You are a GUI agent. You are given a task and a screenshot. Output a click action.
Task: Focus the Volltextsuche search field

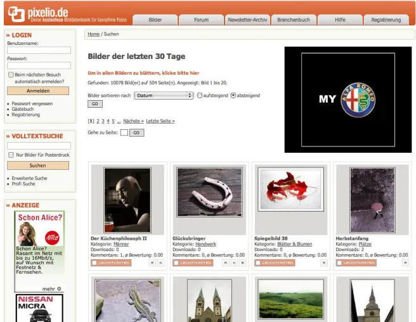coord(39,146)
